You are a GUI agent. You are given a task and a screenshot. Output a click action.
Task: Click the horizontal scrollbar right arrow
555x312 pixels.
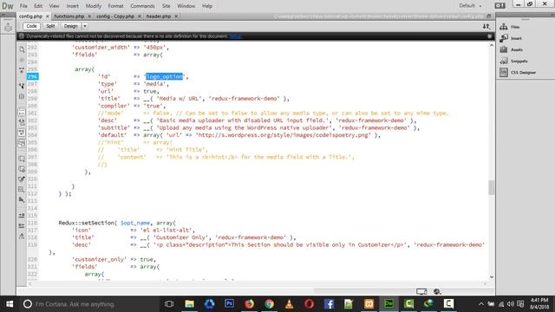click(485, 283)
